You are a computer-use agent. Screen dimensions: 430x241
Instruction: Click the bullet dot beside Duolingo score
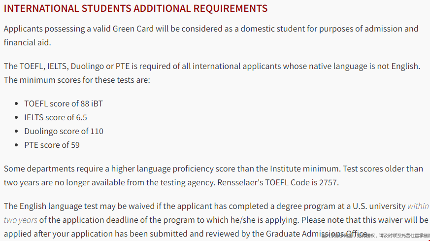point(16,131)
